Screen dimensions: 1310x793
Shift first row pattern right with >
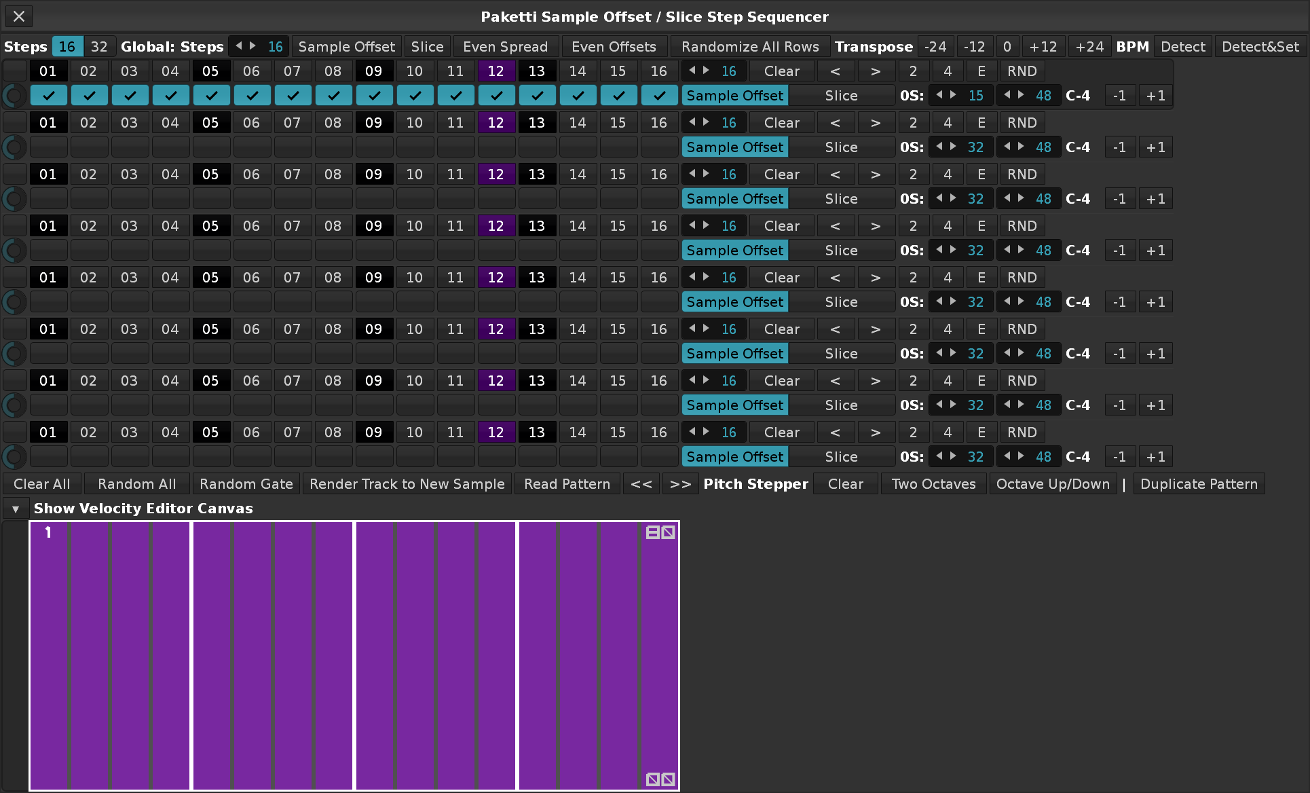click(x=876, y=71)
